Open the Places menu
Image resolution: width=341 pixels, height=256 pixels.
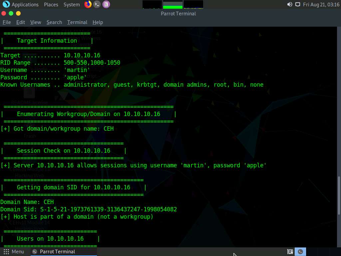51,5
